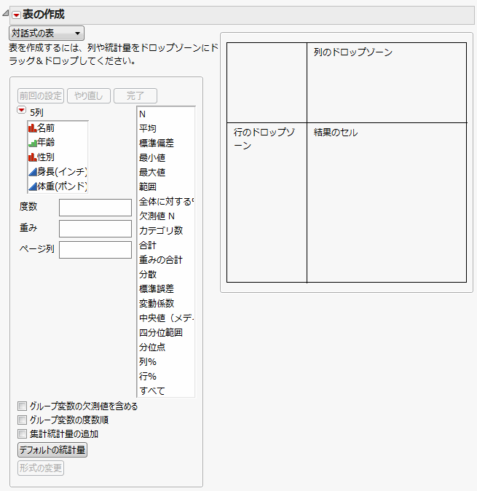
Task: Click the nominal icon of the 名前 column
Action: tap(33, 128)
